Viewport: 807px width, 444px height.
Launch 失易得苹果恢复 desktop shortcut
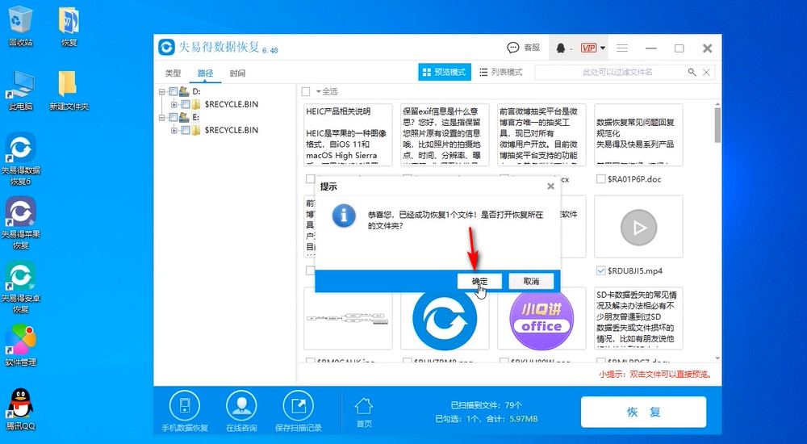[21, 212]
